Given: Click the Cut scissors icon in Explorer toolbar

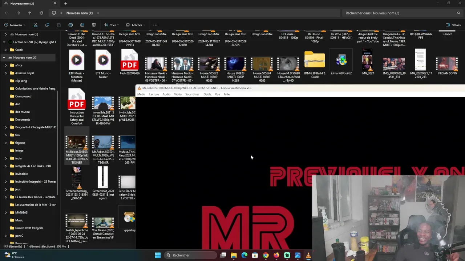Looking at the screenshot, I should (x=36, y=25).
